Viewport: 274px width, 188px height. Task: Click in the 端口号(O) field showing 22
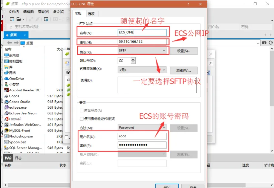[124, 61]
